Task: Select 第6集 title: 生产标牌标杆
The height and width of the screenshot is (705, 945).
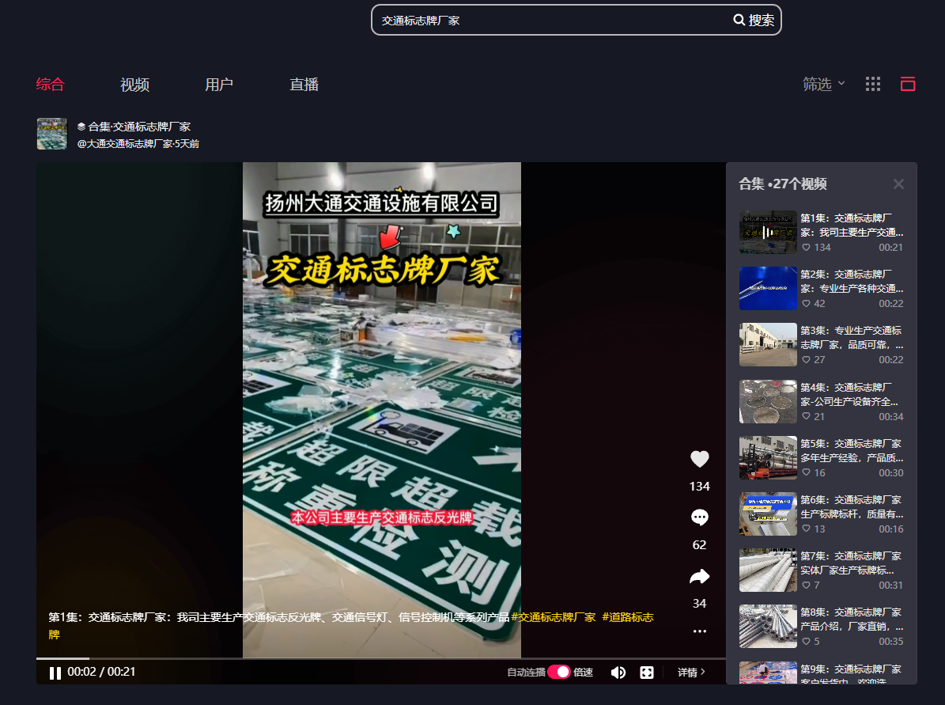Action: tap(852, 506)
